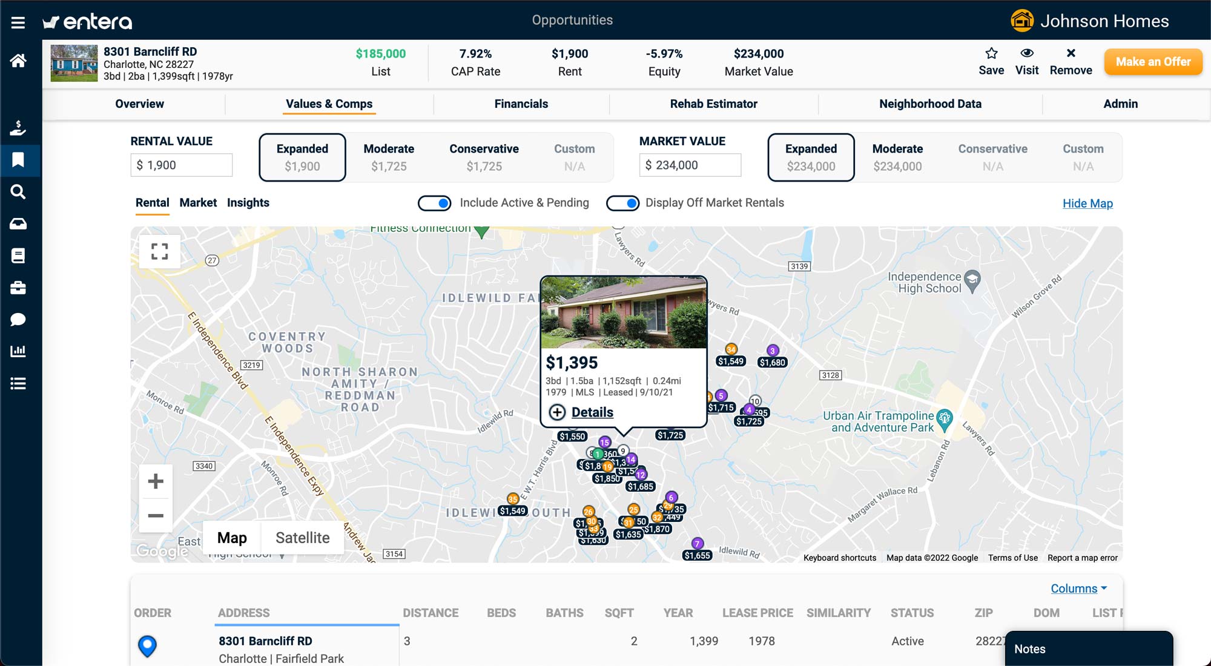This screenshot has width=1211, height=666.
Task: Click the search icon in the sidebar
Action: point(19,192)
